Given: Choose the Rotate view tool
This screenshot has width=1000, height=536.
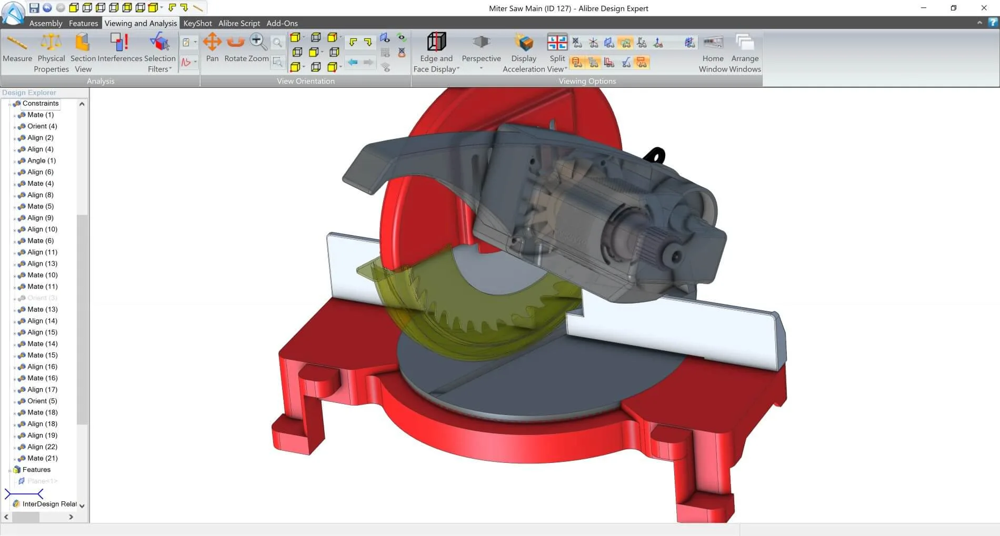Looking at the screenshot, I should click(x=235, y=48).
